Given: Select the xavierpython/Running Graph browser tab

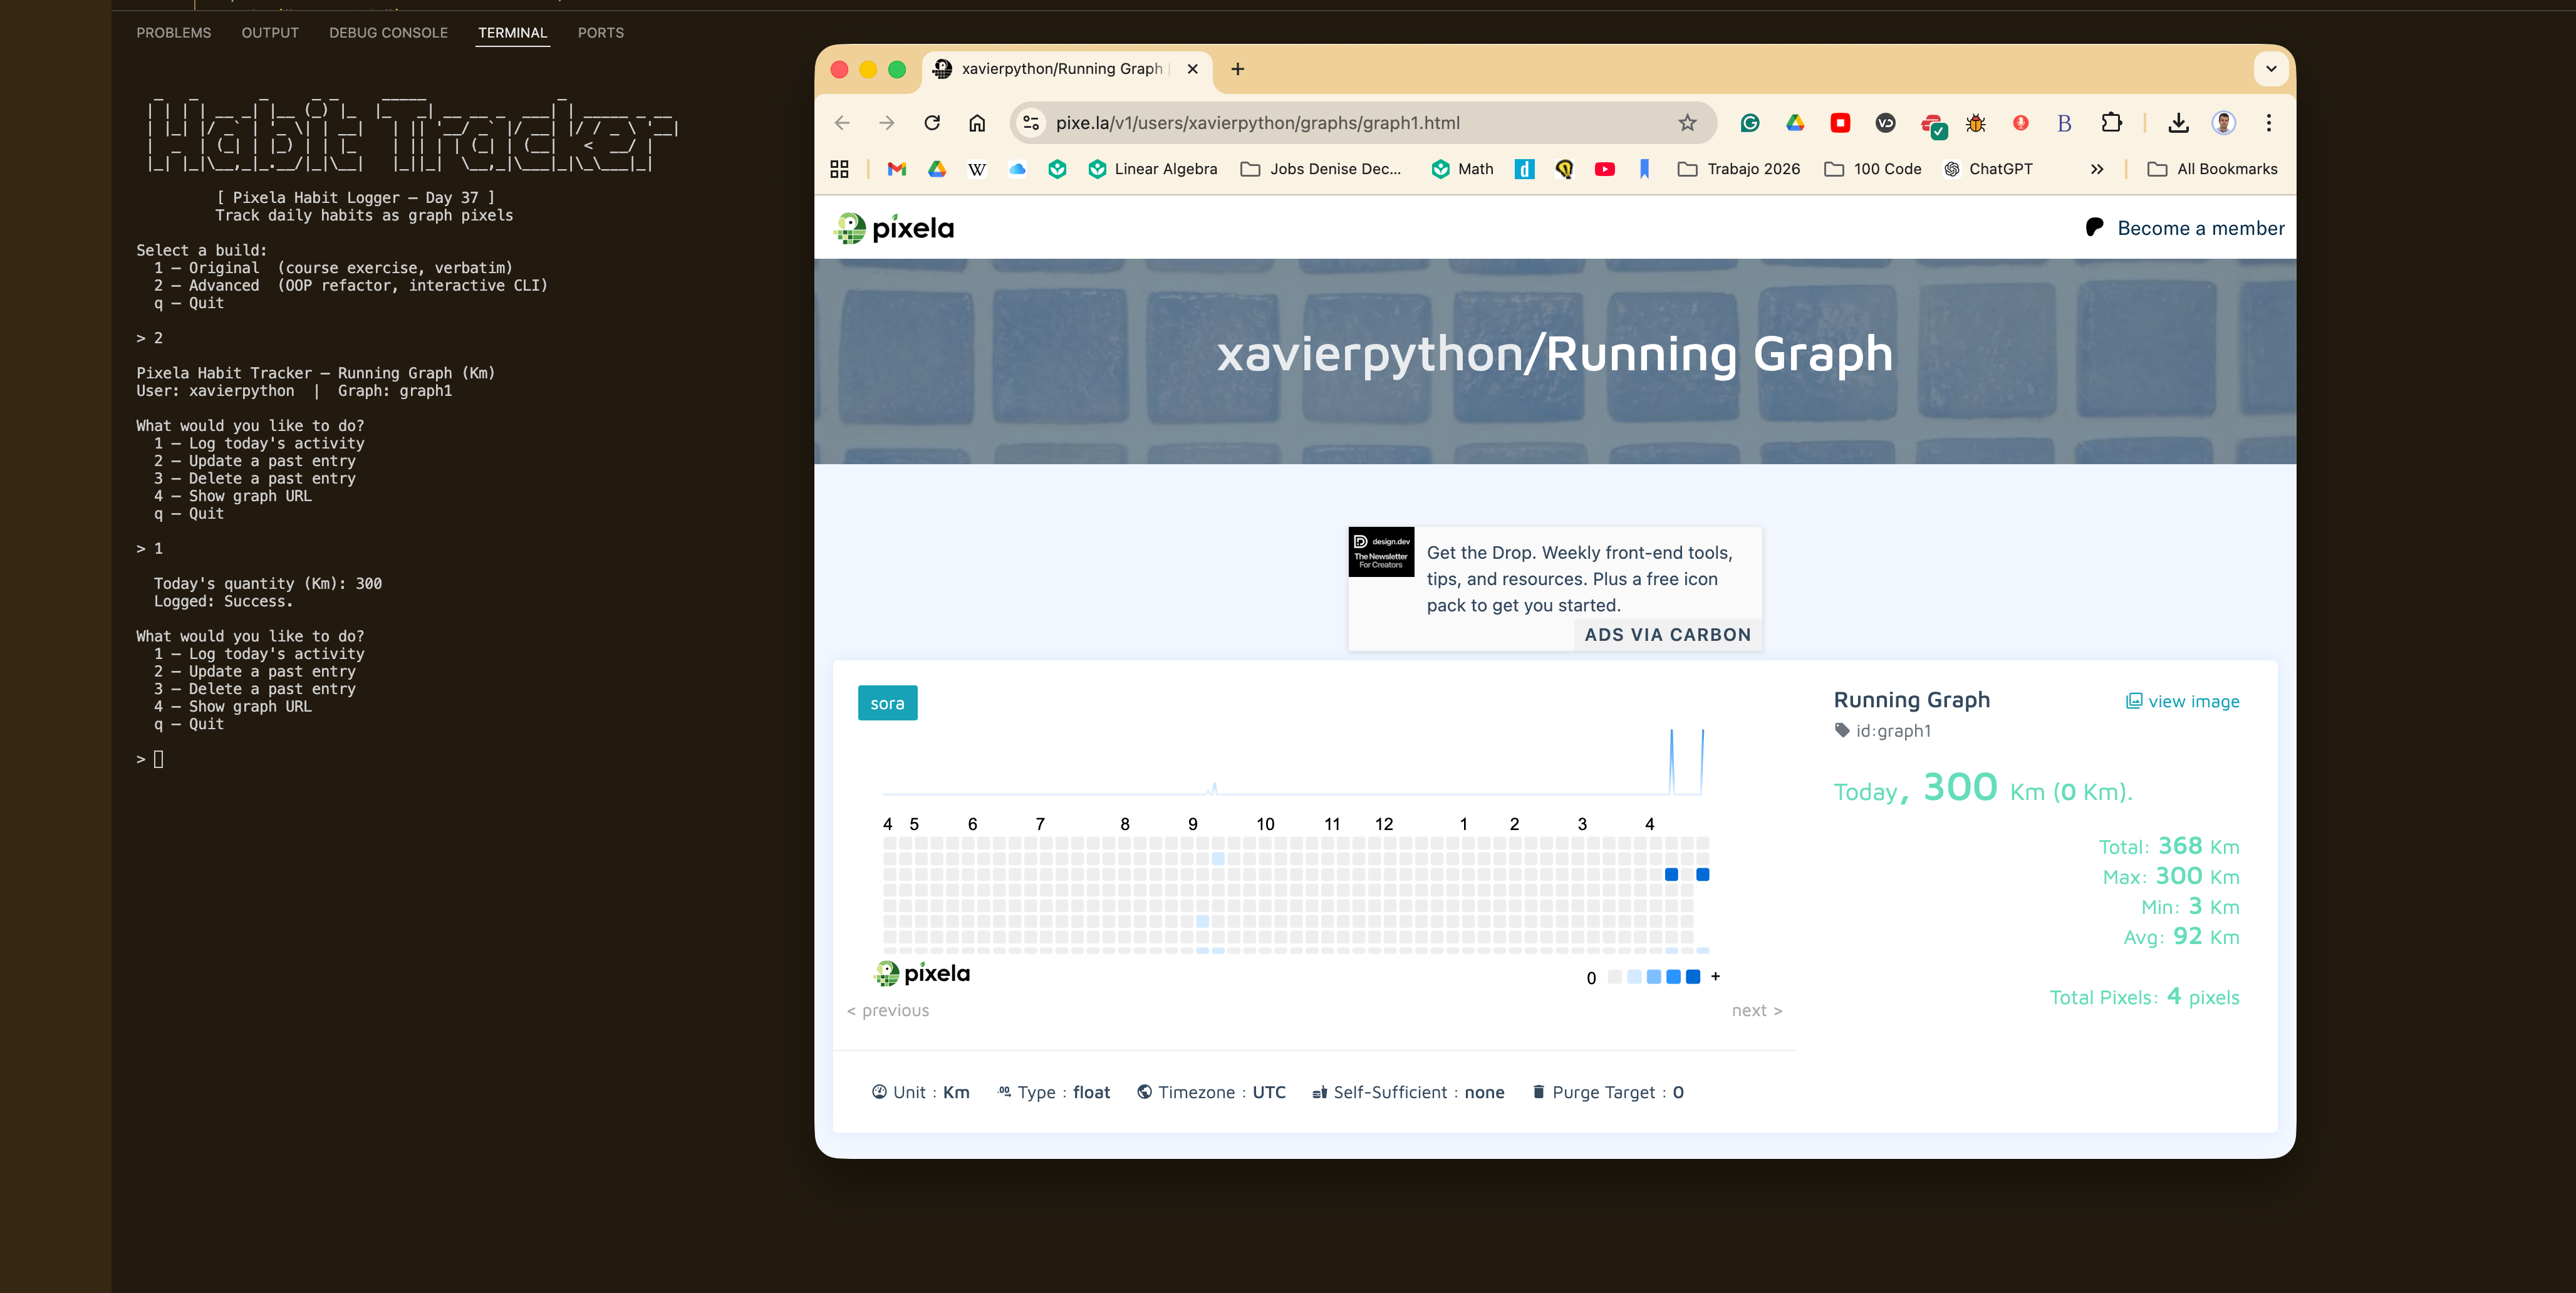Looking at the screenshot, I should [x=1066, y=69].
